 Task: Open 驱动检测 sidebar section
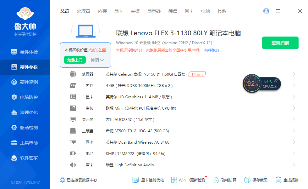25,128
